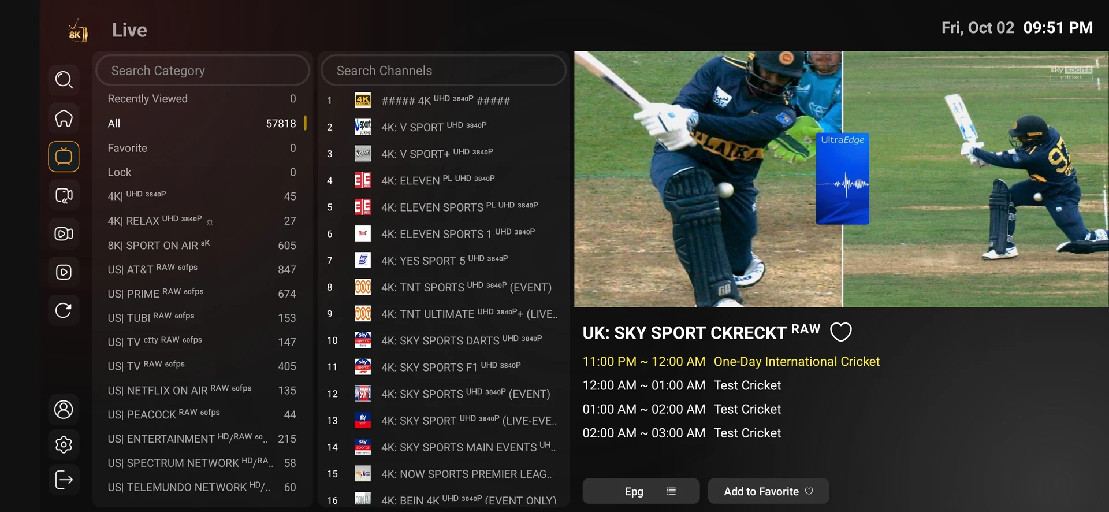Play channel 4K: TNT SPORTS (EVENT)
Viewport: 1109px width, 512px height.
(443, 287)
